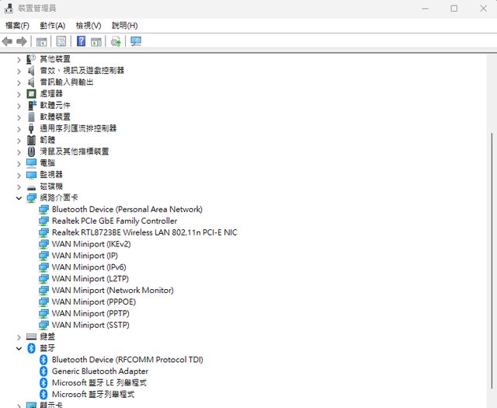
Task: Click the Show/Hide console tree toolbar icon
Action: point(41,41)
